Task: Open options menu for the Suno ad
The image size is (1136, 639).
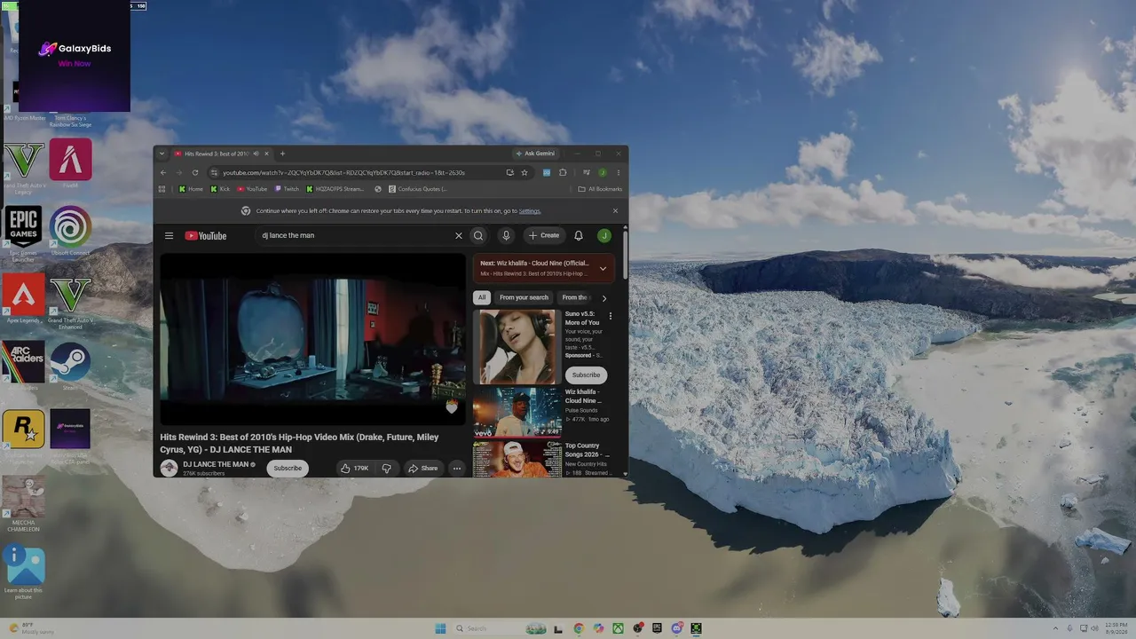Action: pos(610,316)
